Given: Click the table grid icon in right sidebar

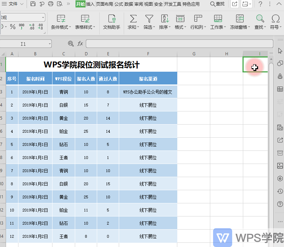Looking at the screenshot, I should [x=280, y=89].
